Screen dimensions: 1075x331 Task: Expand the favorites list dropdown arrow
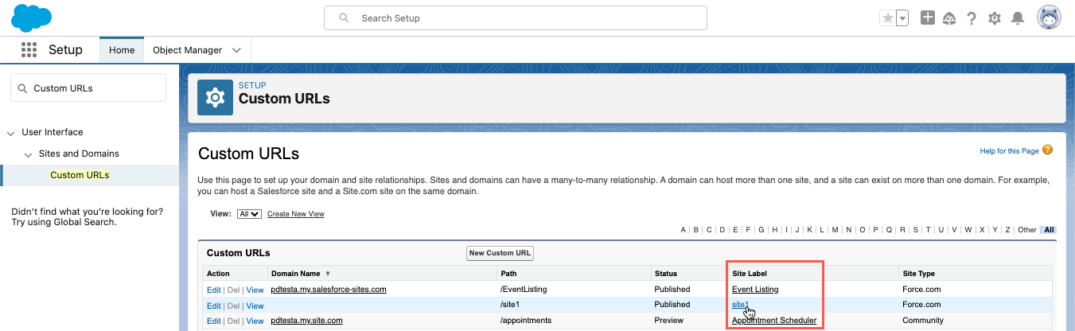point(902,18)
